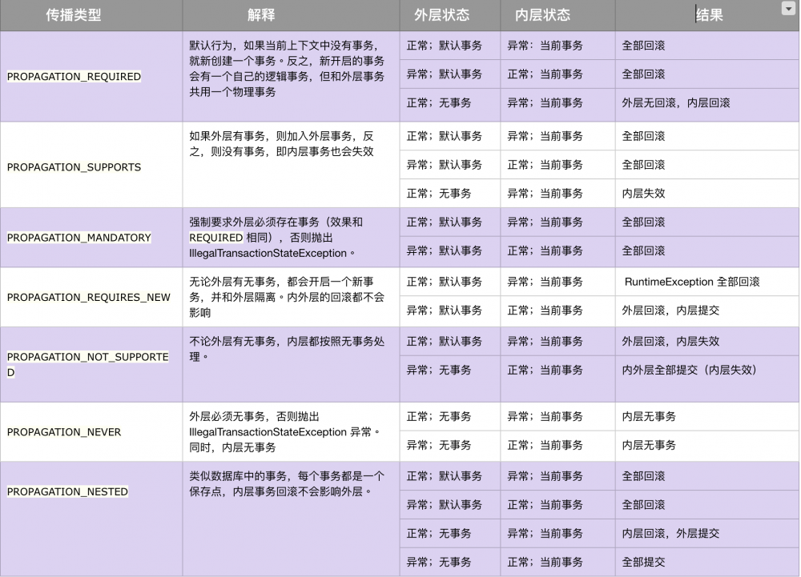Select the 外层状态 column header
Viewport: 801px width, 577px height.
(x=449, y=15)
